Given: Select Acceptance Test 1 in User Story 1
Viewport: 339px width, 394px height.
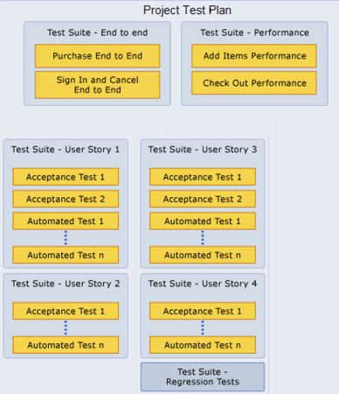Looking at the screenshot, I should tap(66, 177).
